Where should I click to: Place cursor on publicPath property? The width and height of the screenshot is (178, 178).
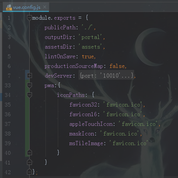60,27
